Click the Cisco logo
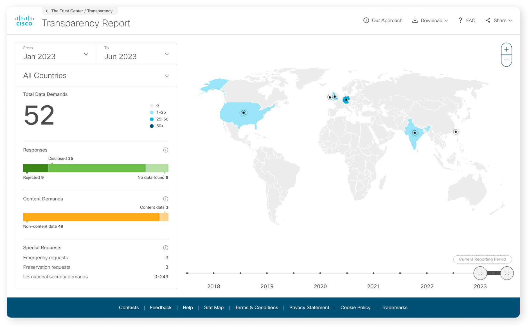The height and width of the screenshot is (329, 531). point(24,20)
